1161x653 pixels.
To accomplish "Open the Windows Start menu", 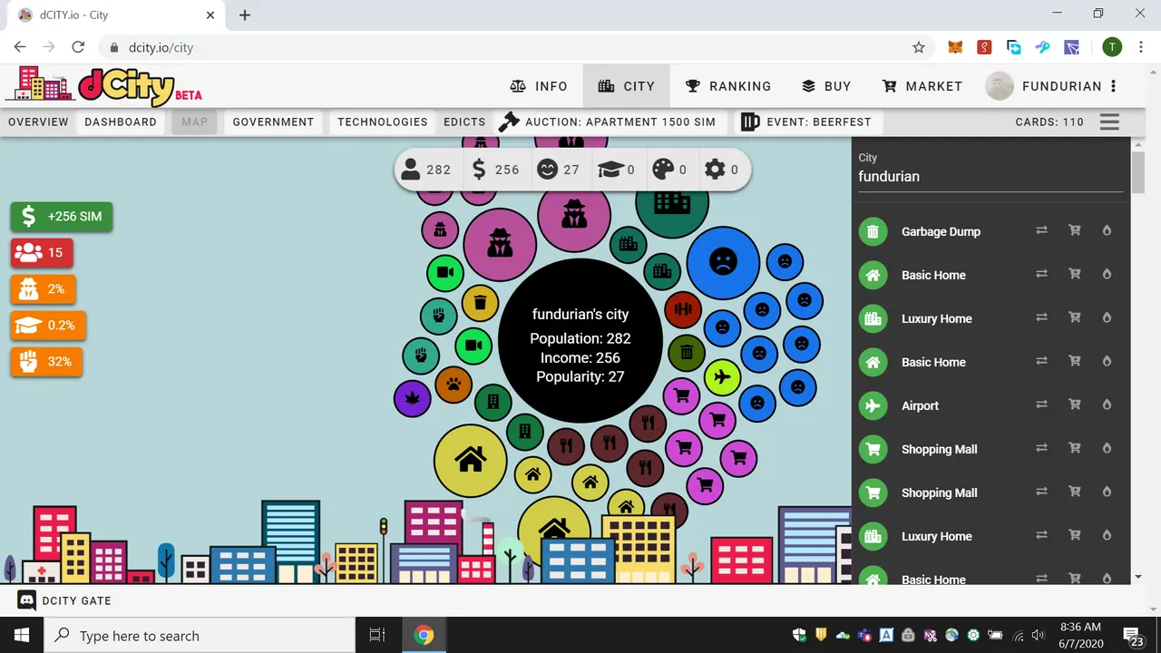I will (x=22, y=635).
